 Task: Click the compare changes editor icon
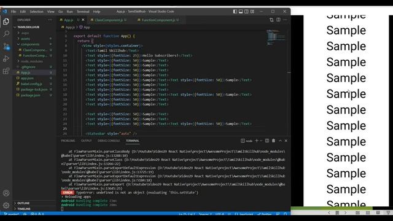pyautogui.click(x=271, y=20)
